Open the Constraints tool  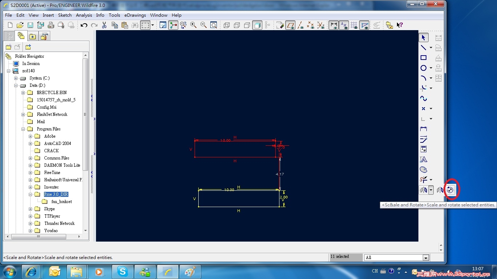pos(424,149)
